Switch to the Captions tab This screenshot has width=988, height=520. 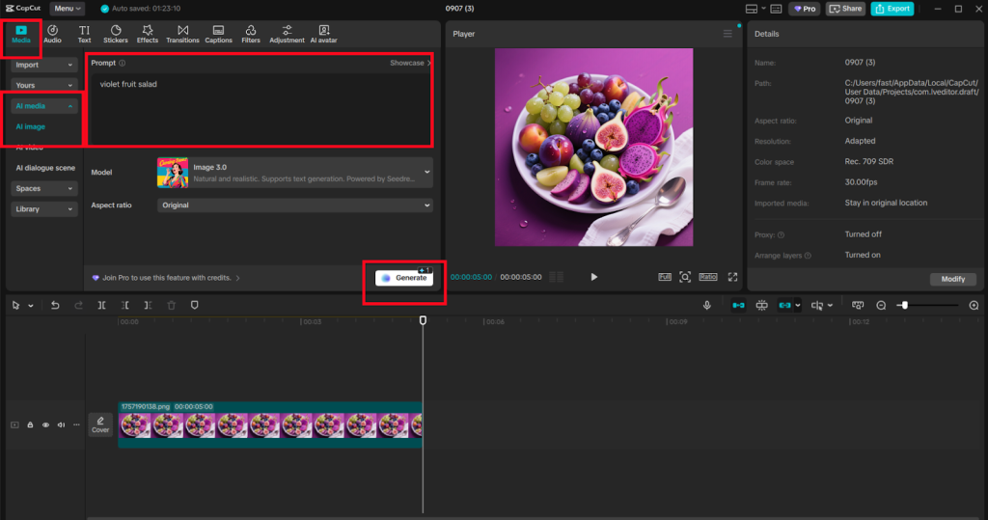[x=219, y=34]
